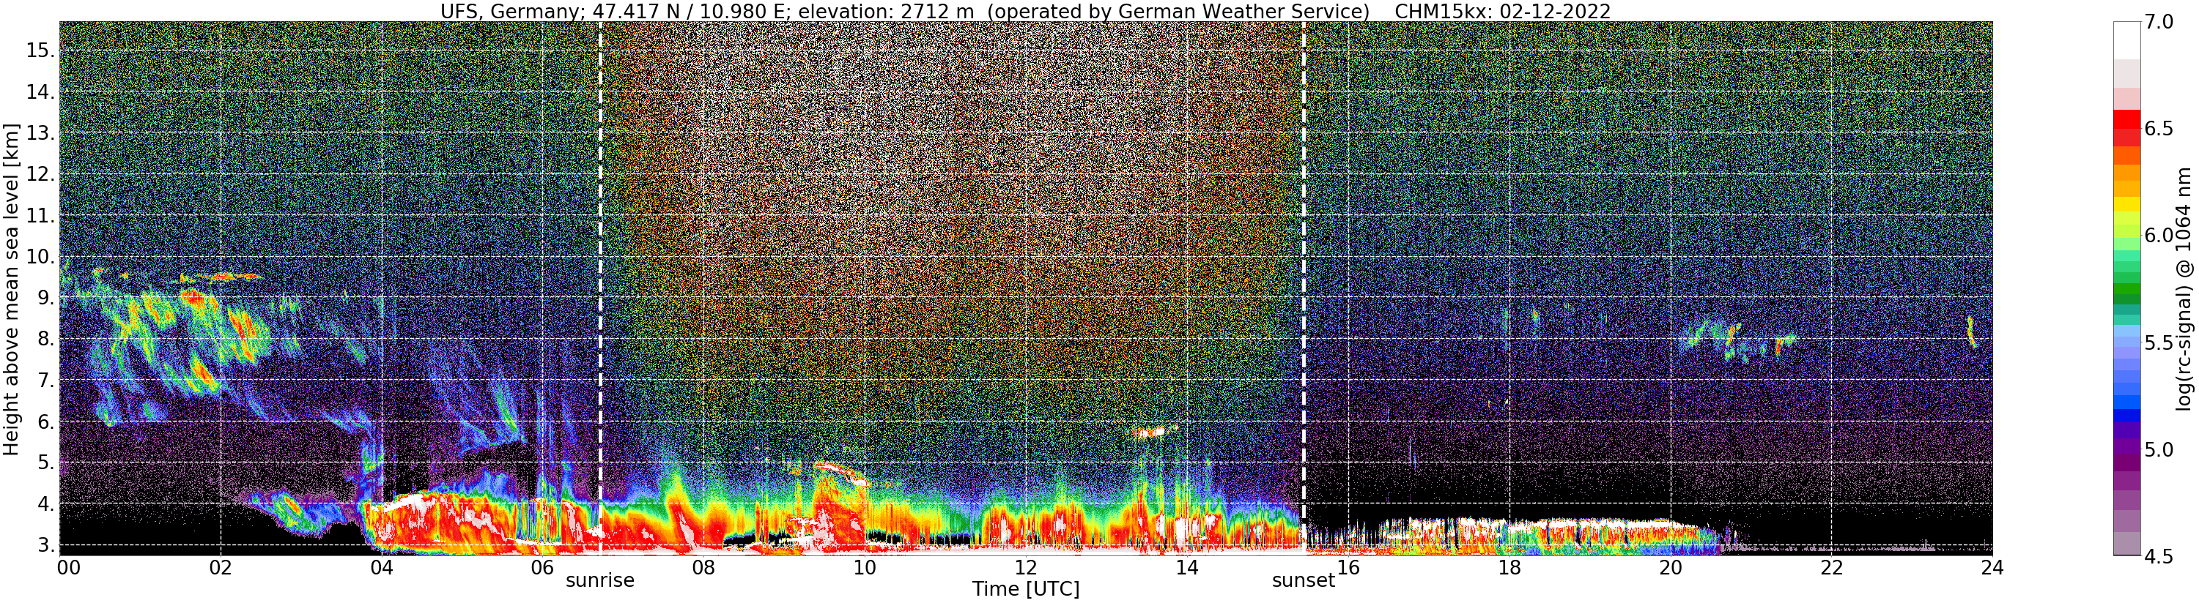This screenshot has height=603, width=2199.
Task: Click the '7.0' colorbar tick label
Action: pos(2159,22)
